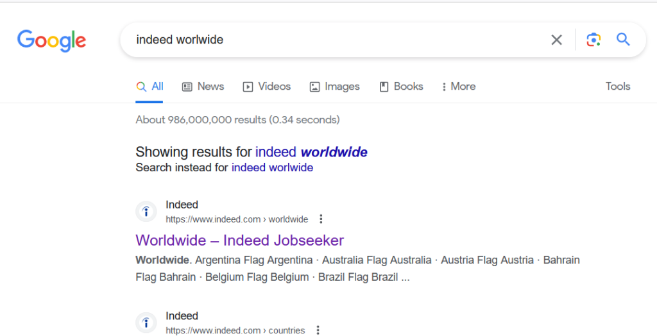Click the Images tab picture icon
This screenshot has height=336, width=657.
pyautogui.click(x=314, y=87)
